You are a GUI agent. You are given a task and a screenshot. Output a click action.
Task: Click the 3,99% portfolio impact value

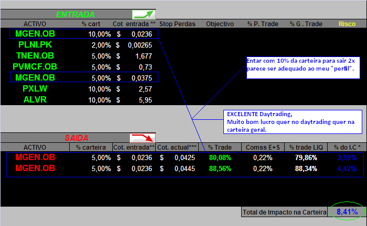(x=347, y=157)
